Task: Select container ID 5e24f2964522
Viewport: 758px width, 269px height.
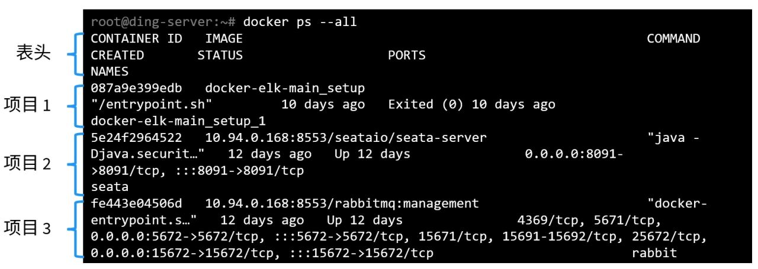Action: pyautogui.click(x=136, y=138)
